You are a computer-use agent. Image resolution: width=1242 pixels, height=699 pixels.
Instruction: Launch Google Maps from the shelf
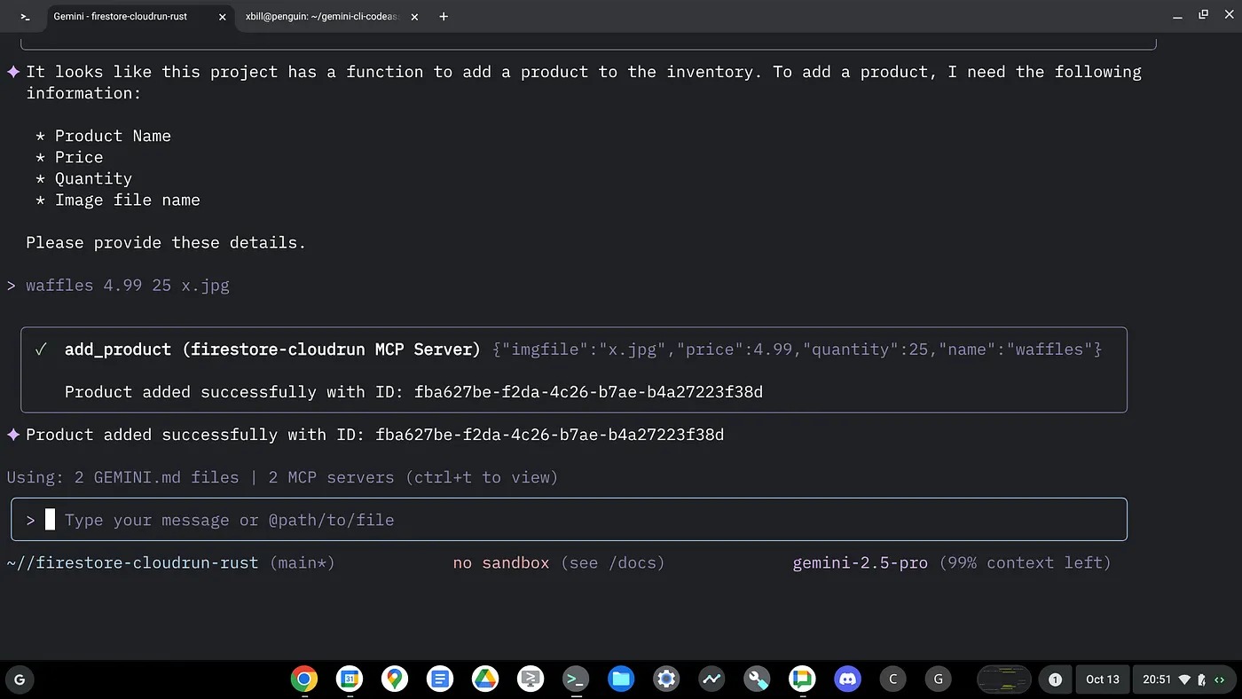point(395,679)
